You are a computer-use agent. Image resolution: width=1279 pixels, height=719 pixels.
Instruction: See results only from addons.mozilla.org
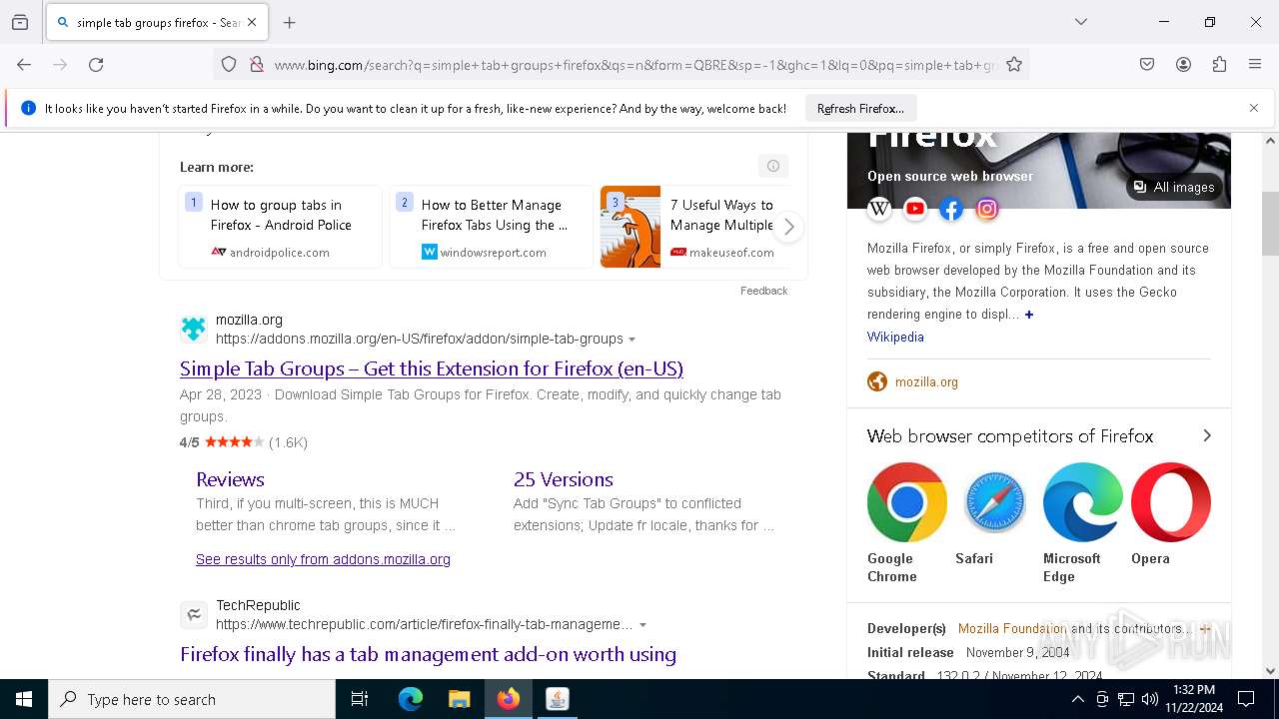click(x=323, y=559)
